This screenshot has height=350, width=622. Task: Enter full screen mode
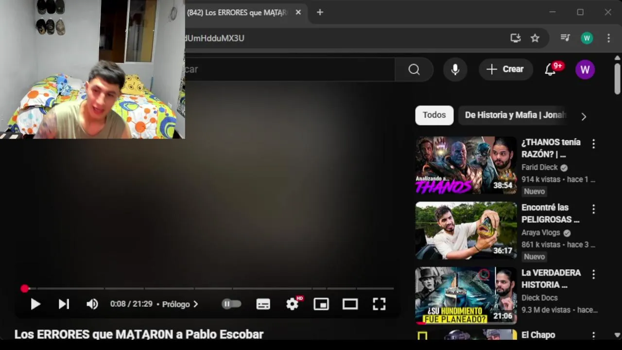point(379,304)
